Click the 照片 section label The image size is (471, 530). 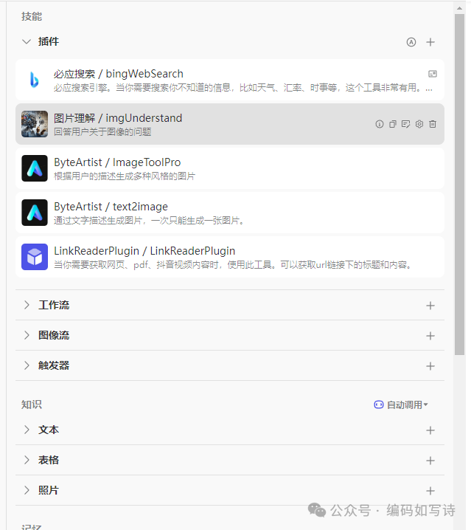pyautogui.click(x=49, y=490)
